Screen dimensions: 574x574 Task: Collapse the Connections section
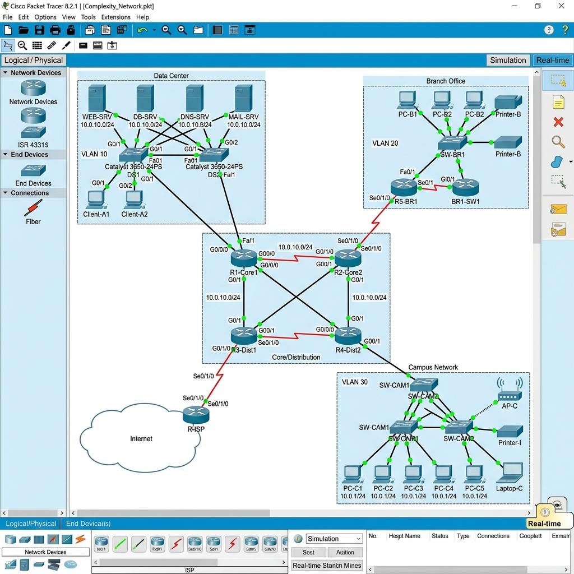[5, 193]
